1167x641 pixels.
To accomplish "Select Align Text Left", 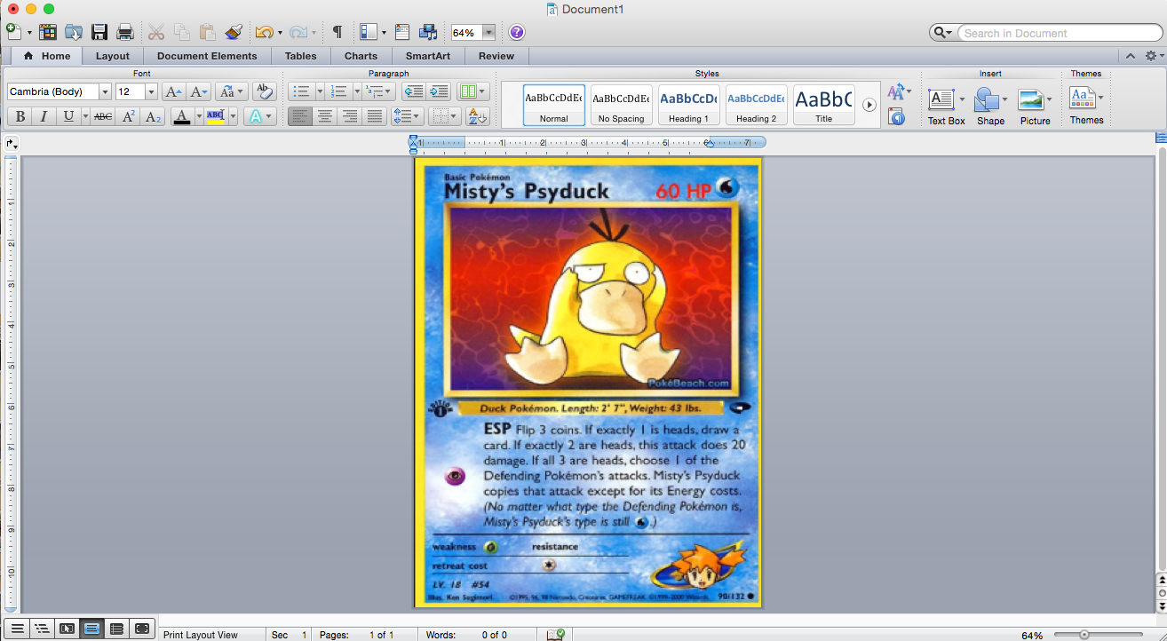I will coord(299,116).
